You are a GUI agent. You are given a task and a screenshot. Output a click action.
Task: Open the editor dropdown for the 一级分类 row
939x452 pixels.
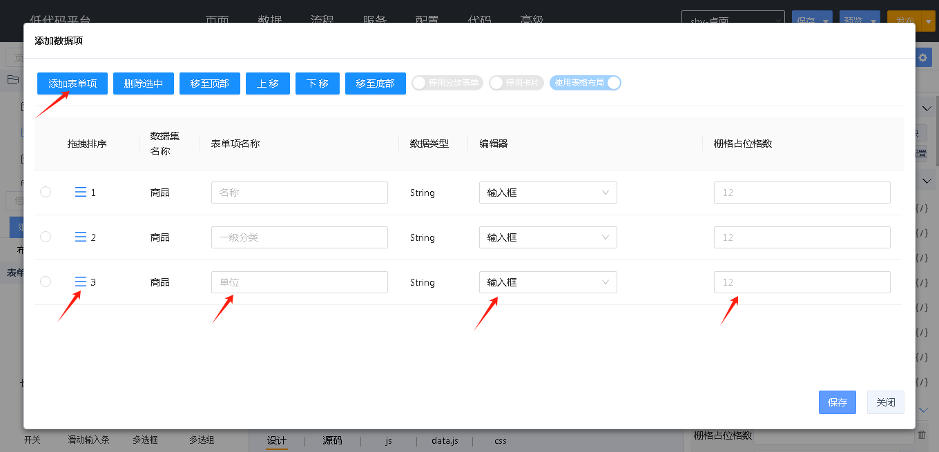548,237
